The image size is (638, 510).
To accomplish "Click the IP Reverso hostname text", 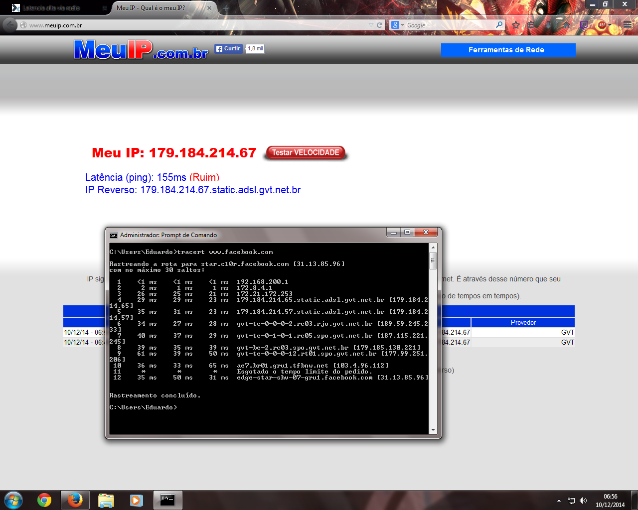I will click(x=193, y=190).
